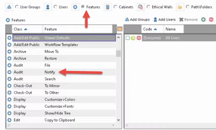Click right arrow of features horizontal scrollbar
Screen dimensions: 216x130
pos(113,125)
